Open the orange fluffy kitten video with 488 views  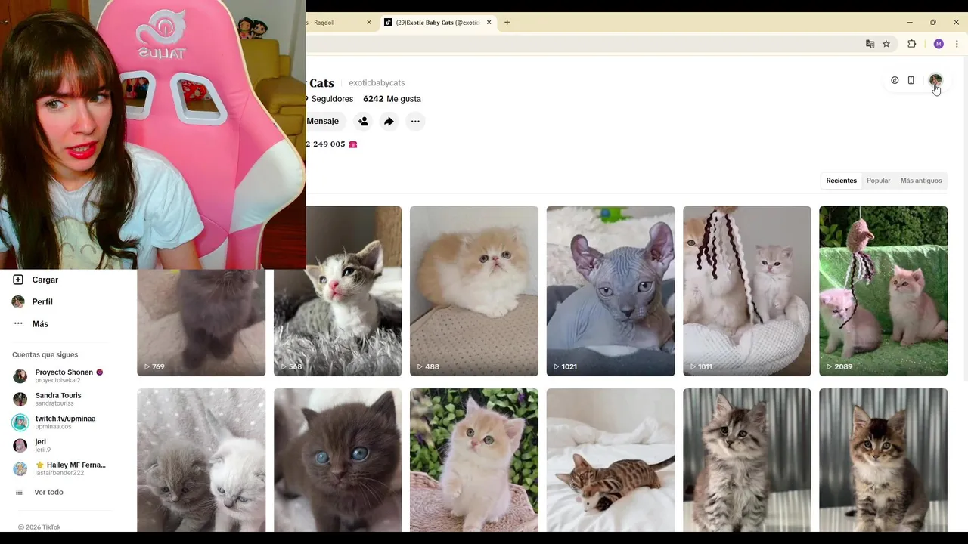[474, 291]
